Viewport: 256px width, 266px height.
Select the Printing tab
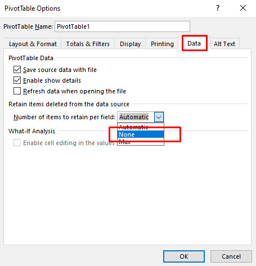[162, 44]
